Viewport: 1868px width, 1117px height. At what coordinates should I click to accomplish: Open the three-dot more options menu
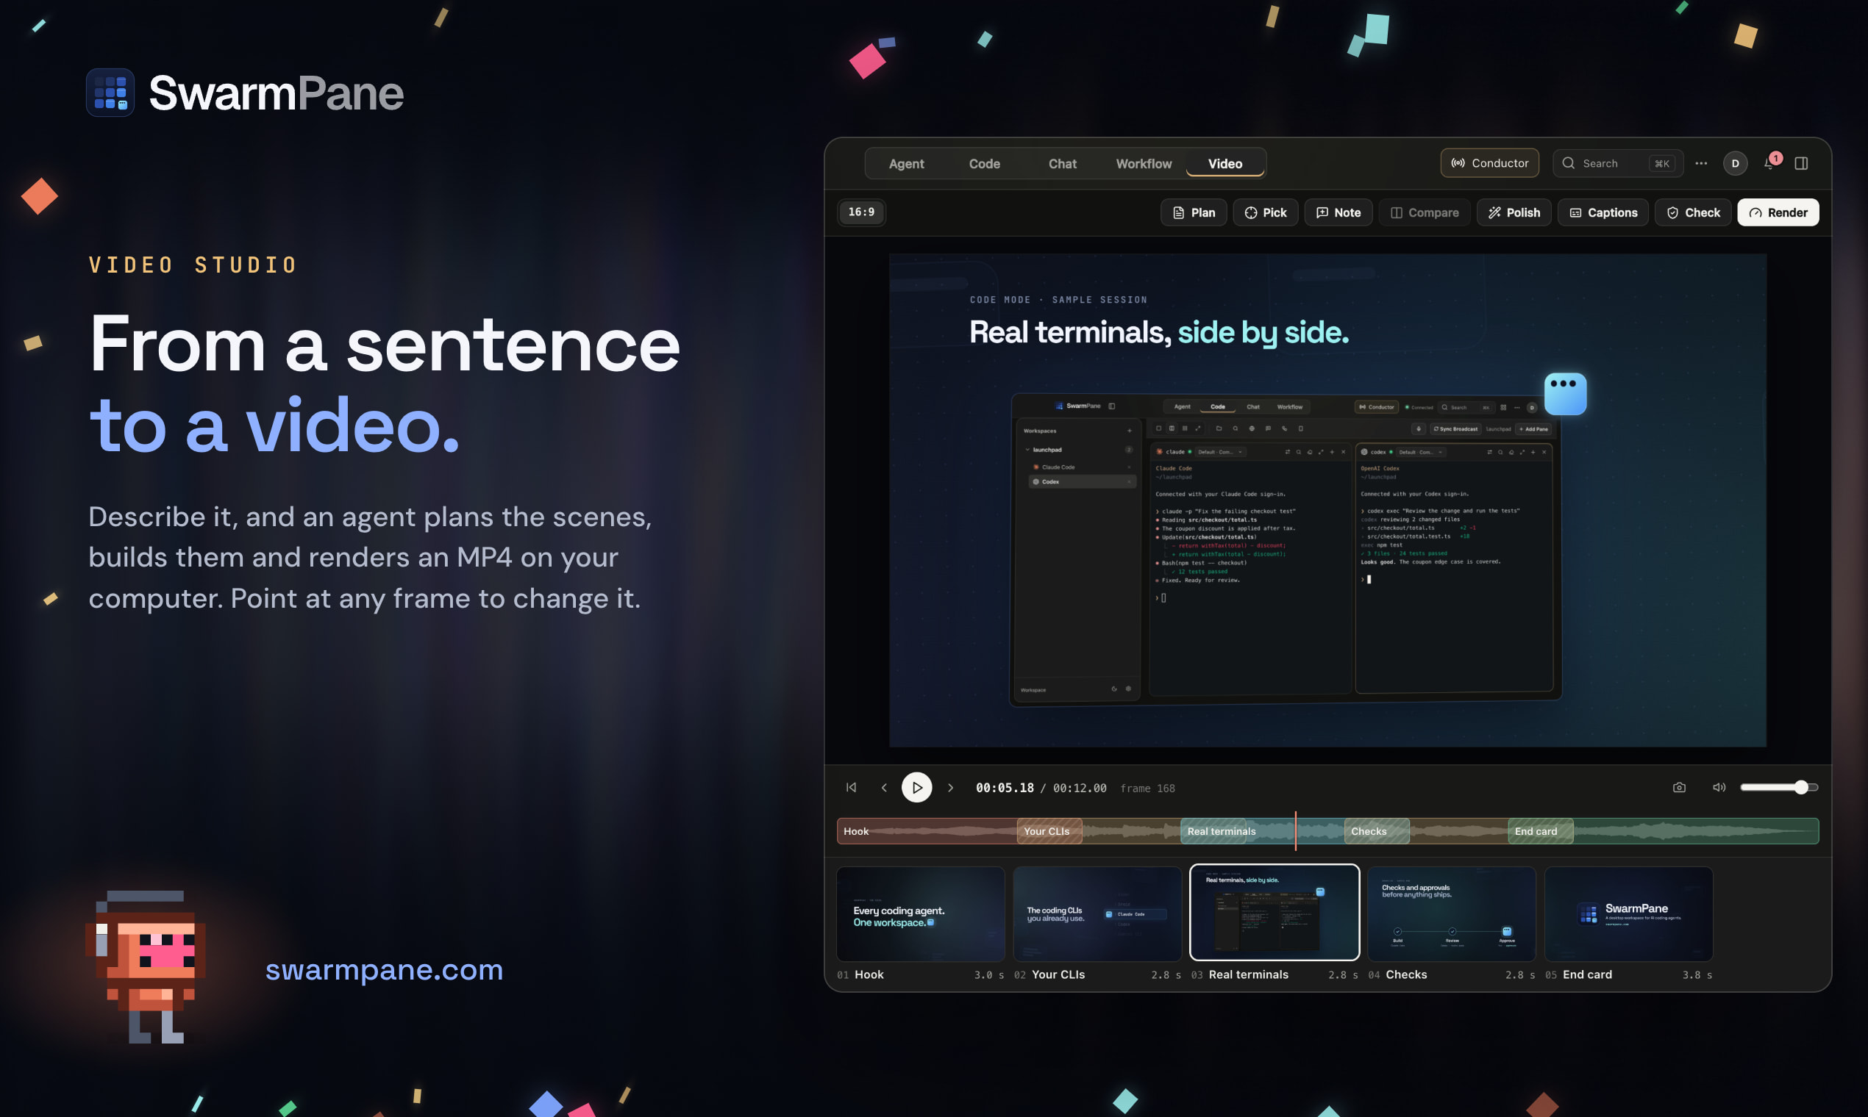tap(1701, 163)
